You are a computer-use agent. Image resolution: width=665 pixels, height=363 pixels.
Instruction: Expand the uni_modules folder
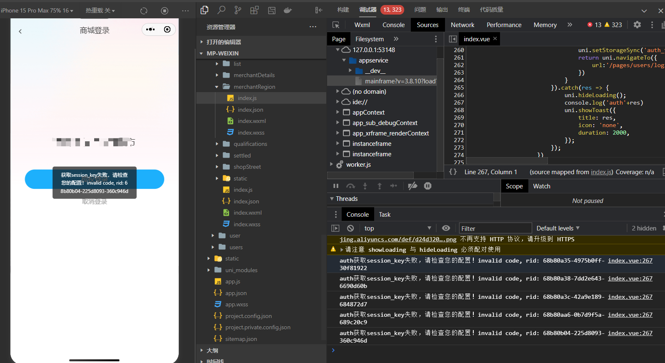209,270
